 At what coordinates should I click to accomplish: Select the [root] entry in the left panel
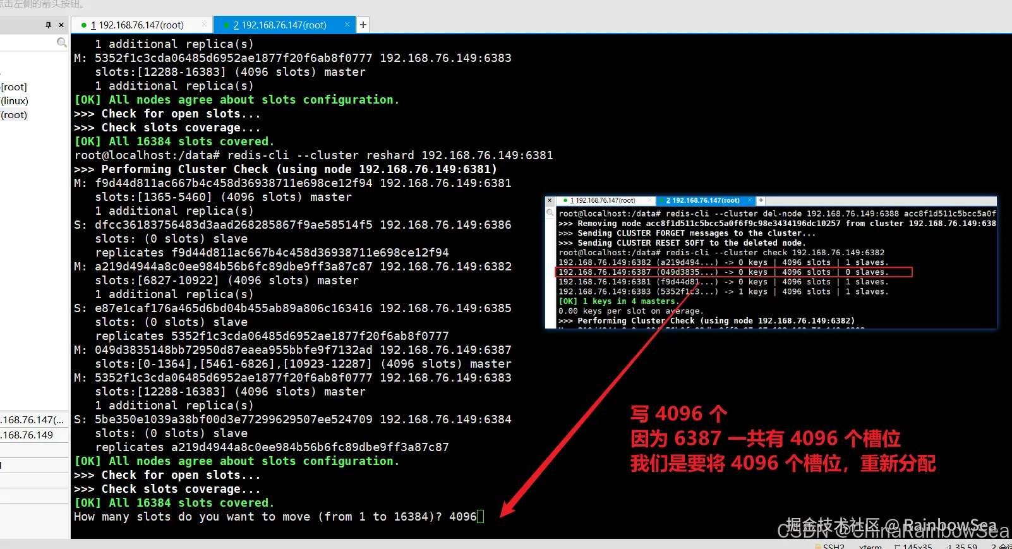click(14, 87)
